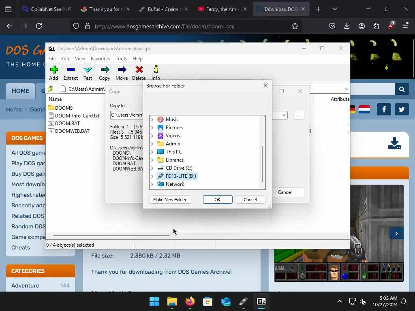Click the Windows Start button
415x311 pixels.
154,301
